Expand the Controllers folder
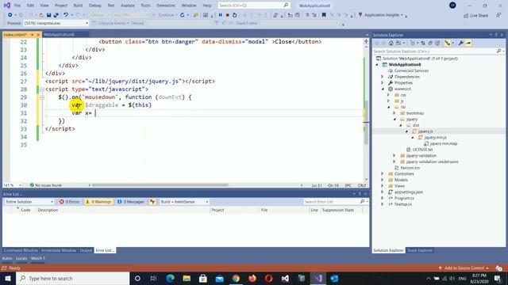The width and height of the screenshot is (508, 285). coord(383,174)
